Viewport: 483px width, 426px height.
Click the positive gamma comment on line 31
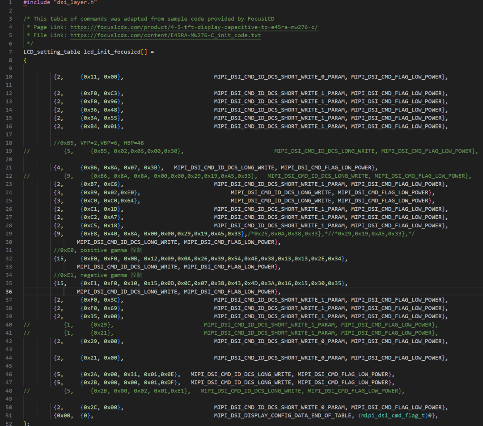click(98, 250)
